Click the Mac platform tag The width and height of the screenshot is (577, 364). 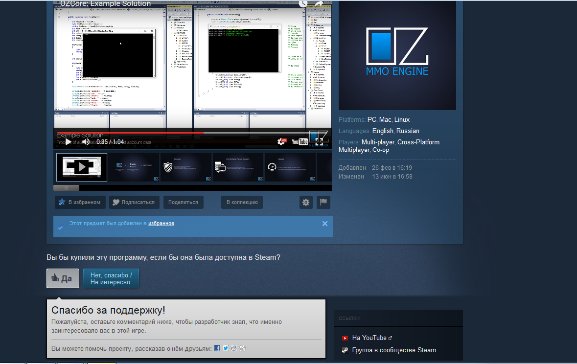pos(385,119)
